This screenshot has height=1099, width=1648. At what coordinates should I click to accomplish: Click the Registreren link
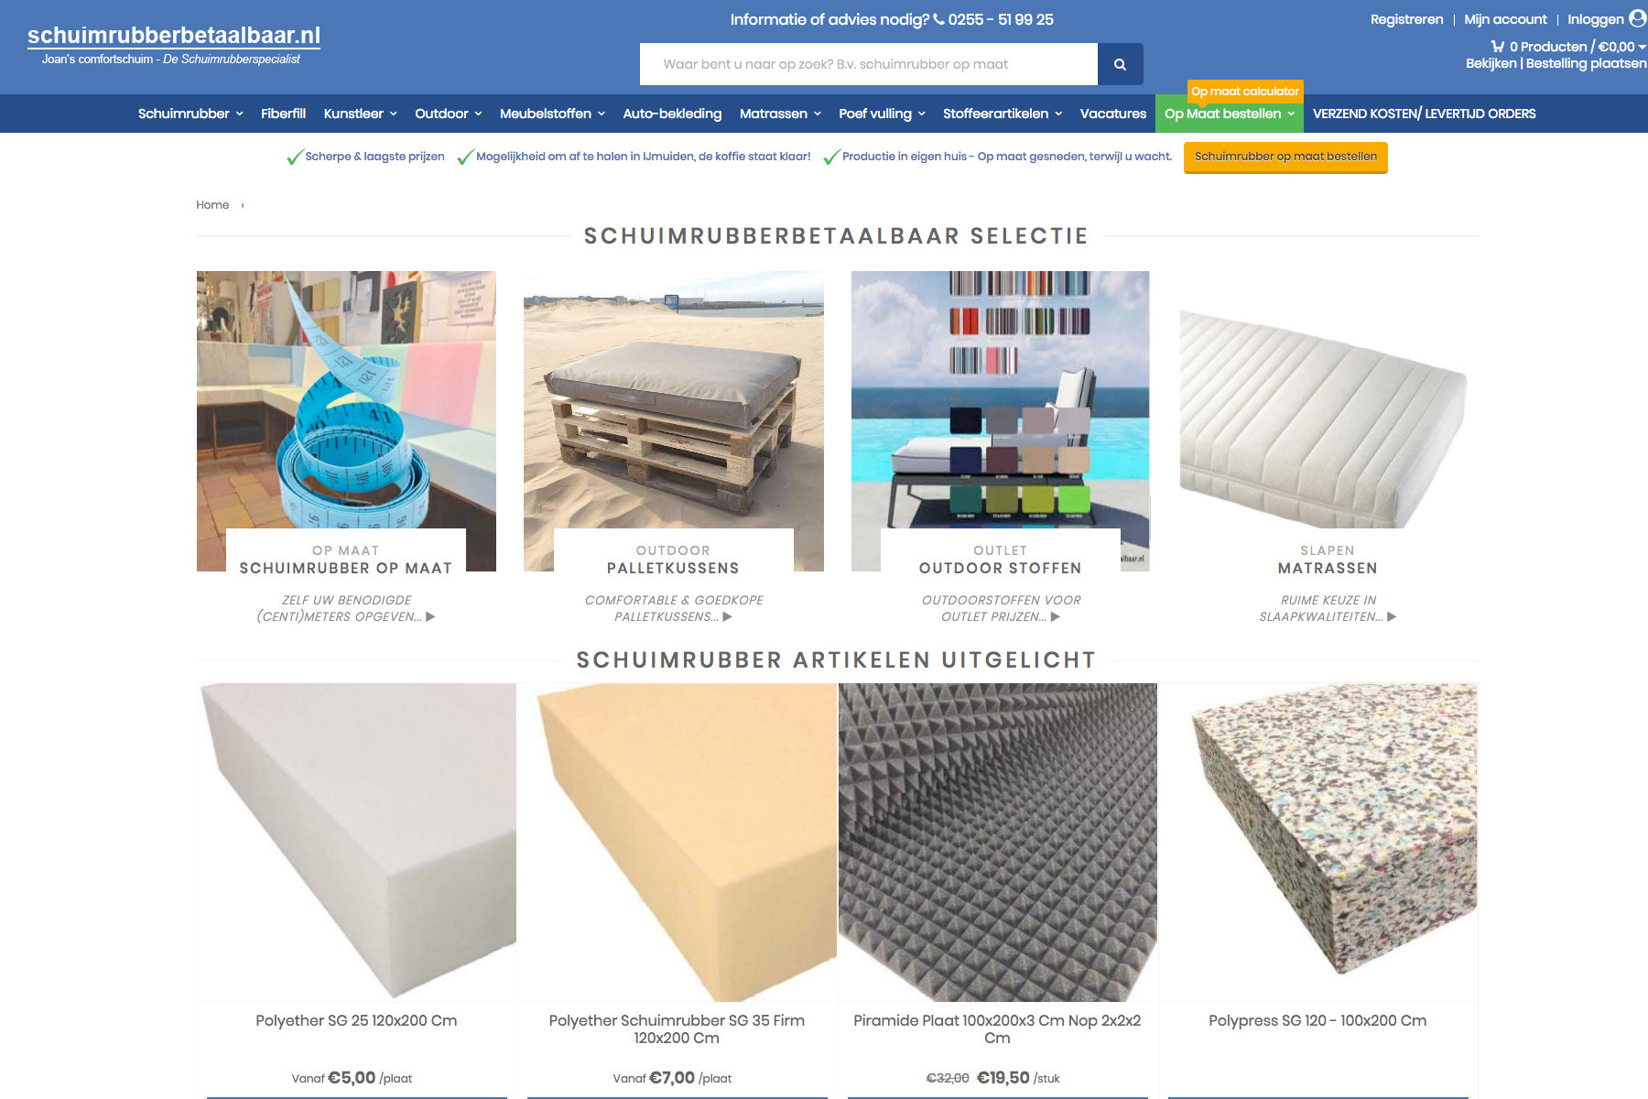pos(1406,19)
